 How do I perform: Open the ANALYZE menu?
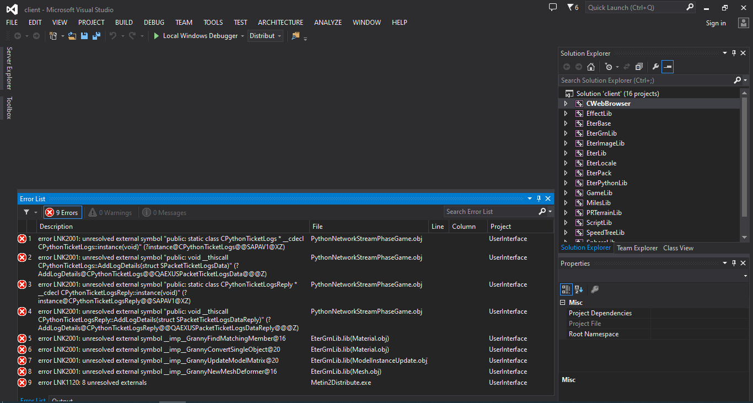click(328, 23)
